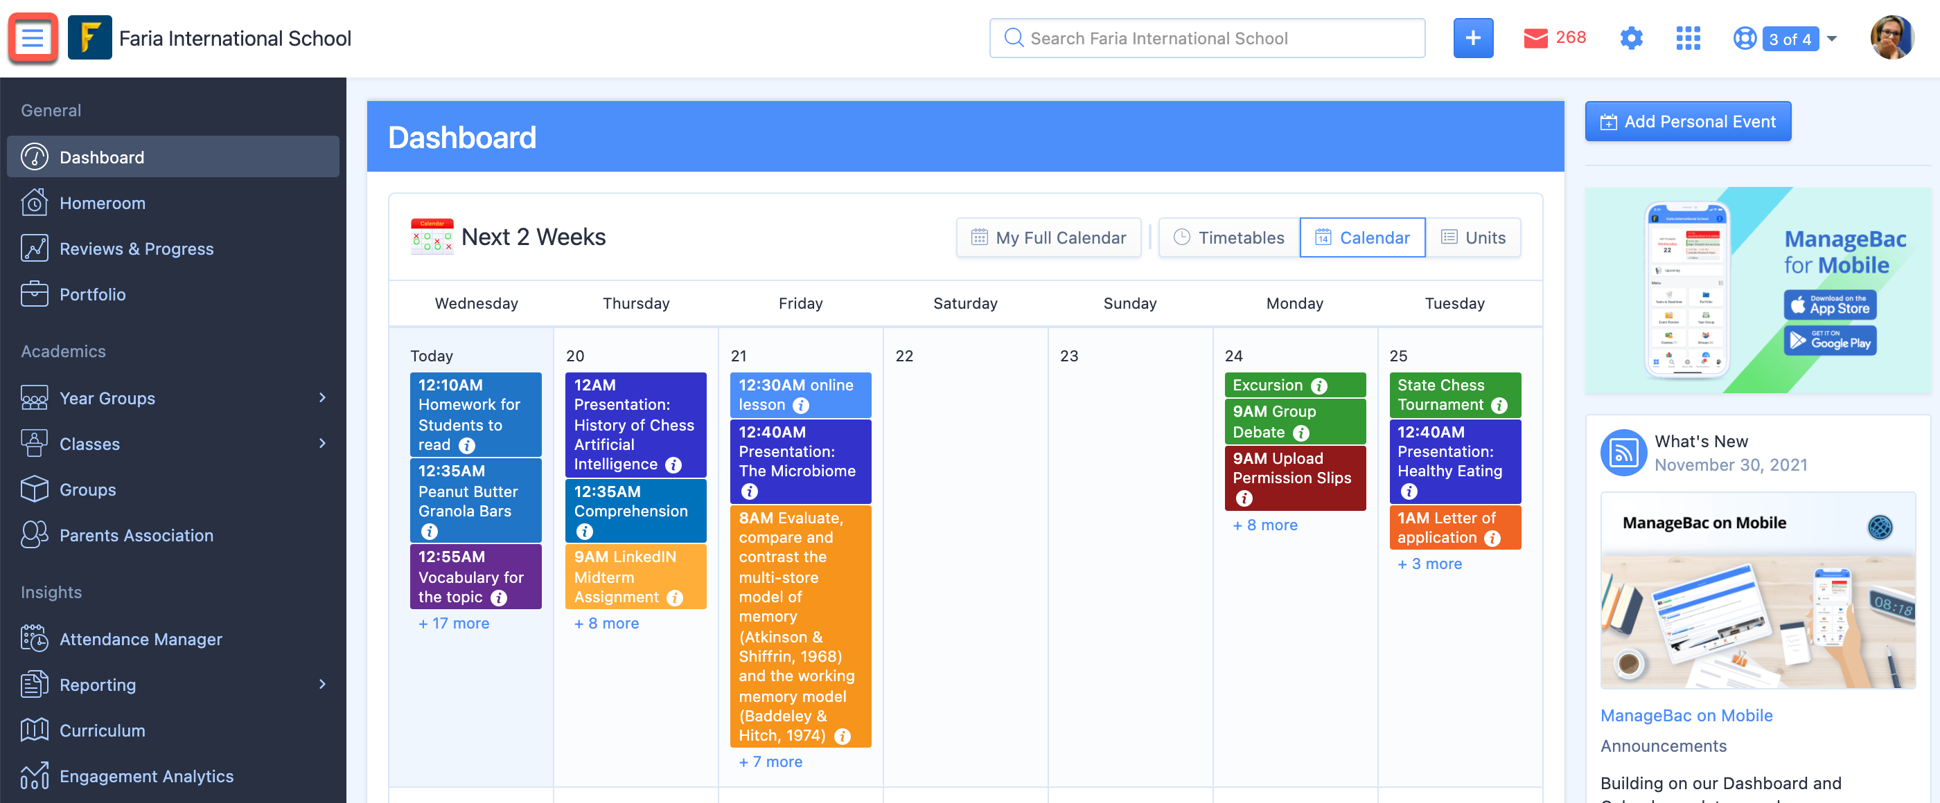Open the 12:35AM Comprehension event
This screenshot has height=803, width=1940.
click(635, 510)
